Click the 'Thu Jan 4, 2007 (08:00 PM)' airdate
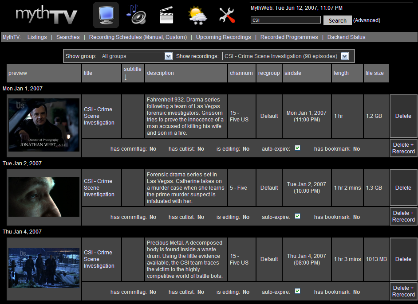The height and width of the screenshot is (304, 418). [x=307, y=259]
